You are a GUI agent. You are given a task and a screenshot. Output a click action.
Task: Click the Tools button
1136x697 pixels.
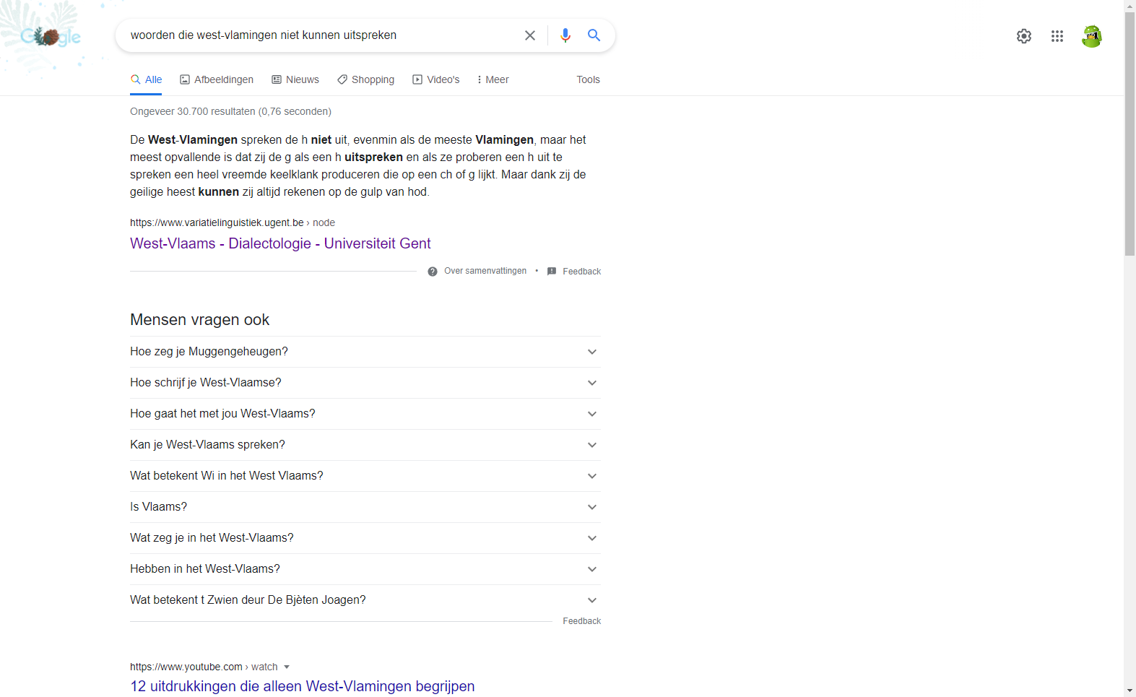588,79
